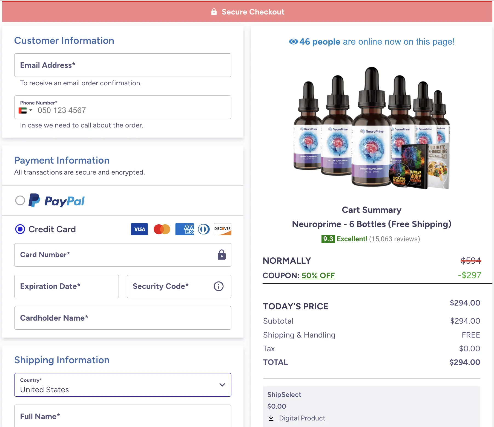494x427 pixels.
Task: Click the padlock icon in Card Number field
Action: coord(222,255)
